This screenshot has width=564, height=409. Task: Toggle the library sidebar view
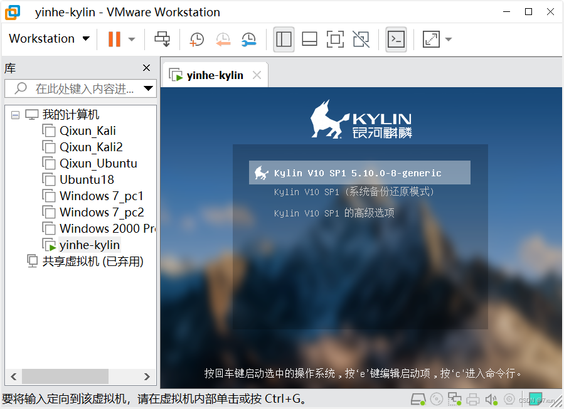[x=284, y=40]
